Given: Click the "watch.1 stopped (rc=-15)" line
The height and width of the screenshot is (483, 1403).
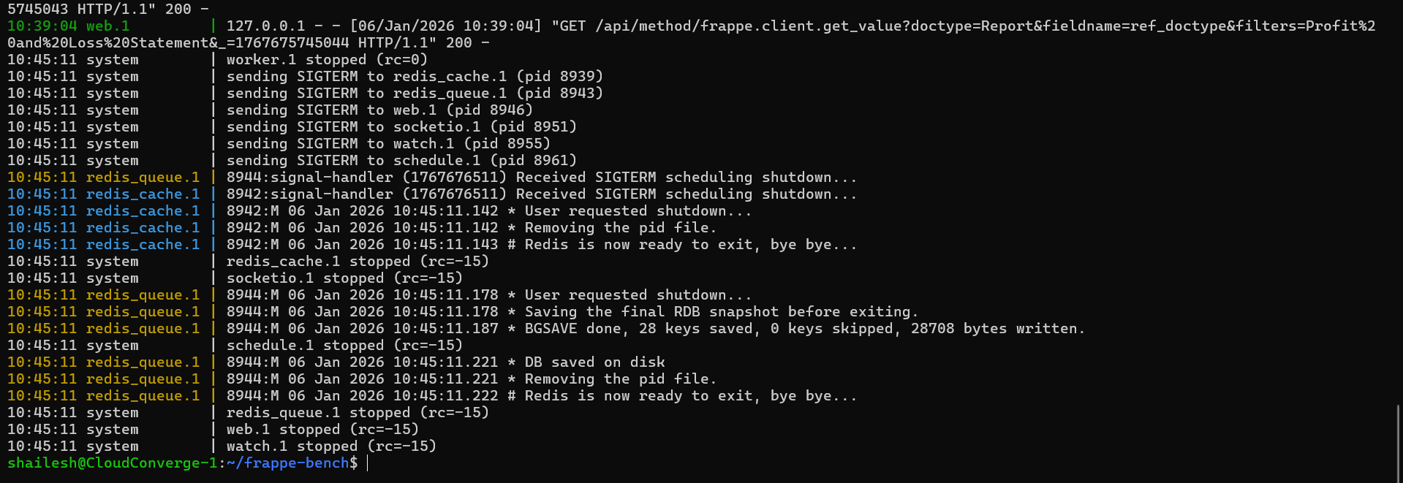Looking at the screenshot, I should pos(331,446).
